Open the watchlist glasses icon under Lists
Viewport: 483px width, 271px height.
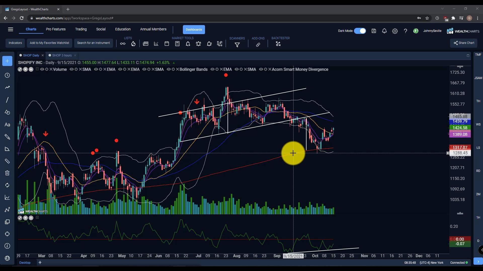[x=123, y=44]
